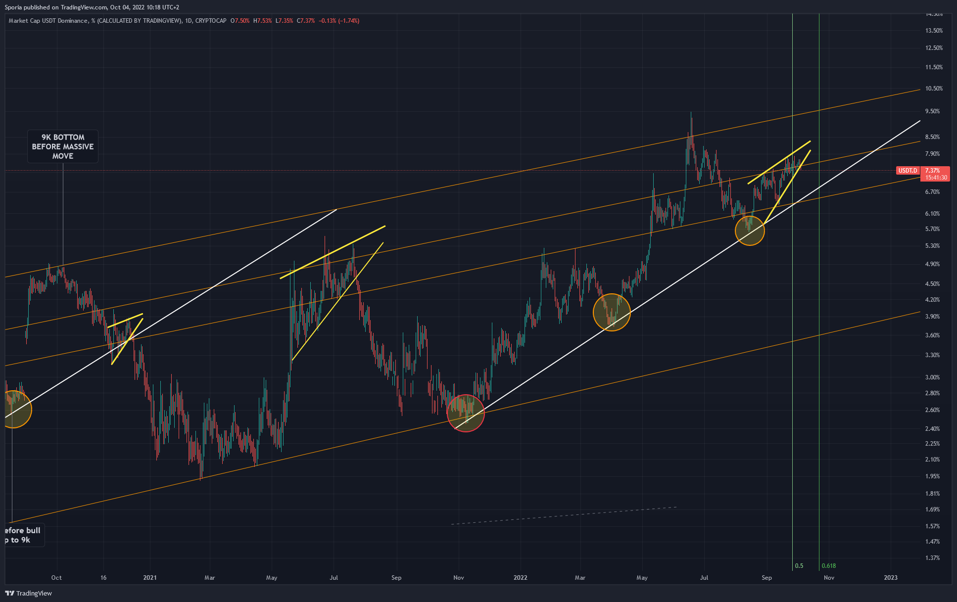Click the 13.50% price axis label
The height and width of the screenshot is (602, 957).
pos(934,31)
